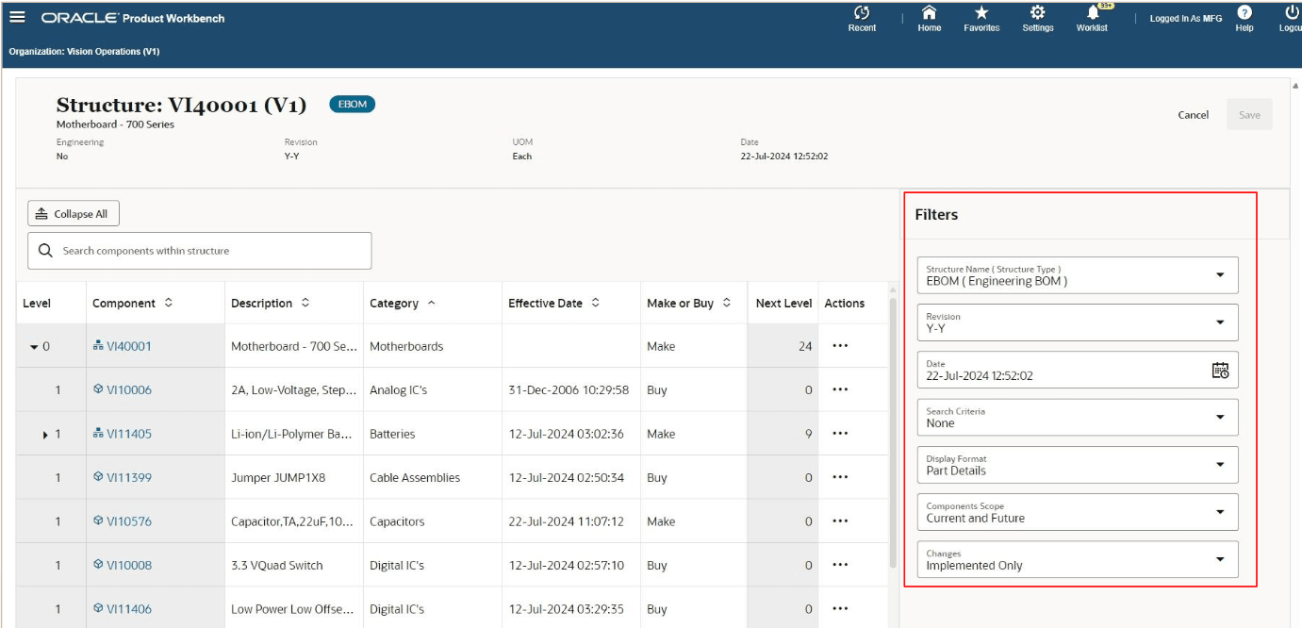Click the Date filter field

(x=1078, y=370)
